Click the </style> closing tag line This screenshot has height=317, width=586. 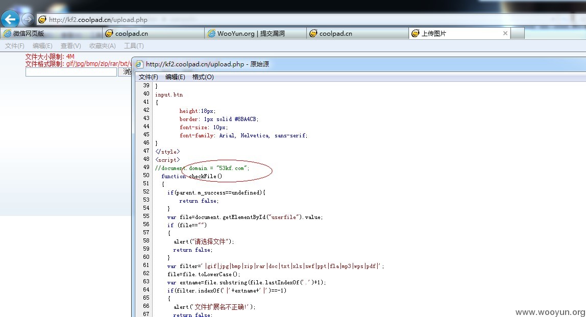[167, 152]
